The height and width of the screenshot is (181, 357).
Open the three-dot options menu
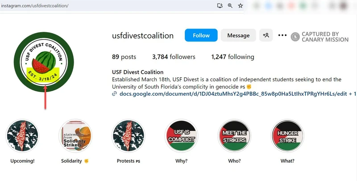point(282,35)
